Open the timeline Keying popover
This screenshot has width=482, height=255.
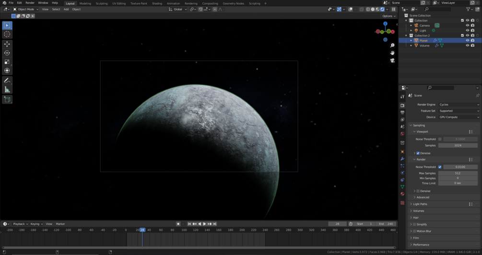click(x=36, y=224)
